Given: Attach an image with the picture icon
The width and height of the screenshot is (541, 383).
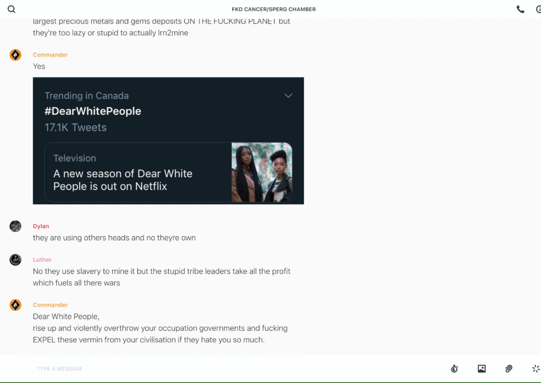Looking at the screenshot, I should pos(481,368).
